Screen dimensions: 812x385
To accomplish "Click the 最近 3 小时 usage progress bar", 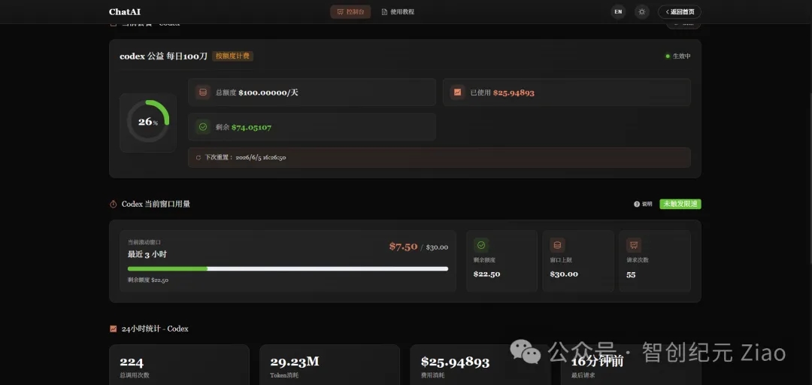I will (x=288, y=268).
